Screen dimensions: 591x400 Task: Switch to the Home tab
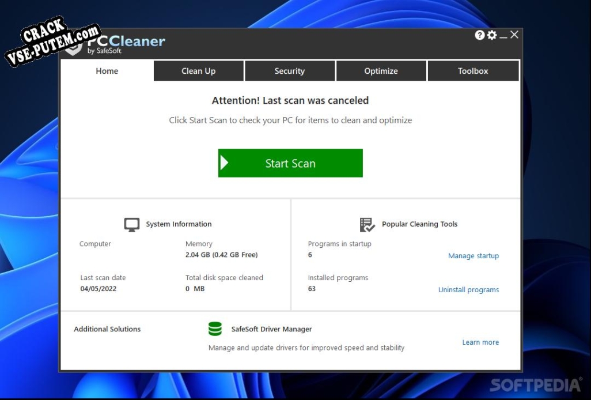click(x=107, y=71)
